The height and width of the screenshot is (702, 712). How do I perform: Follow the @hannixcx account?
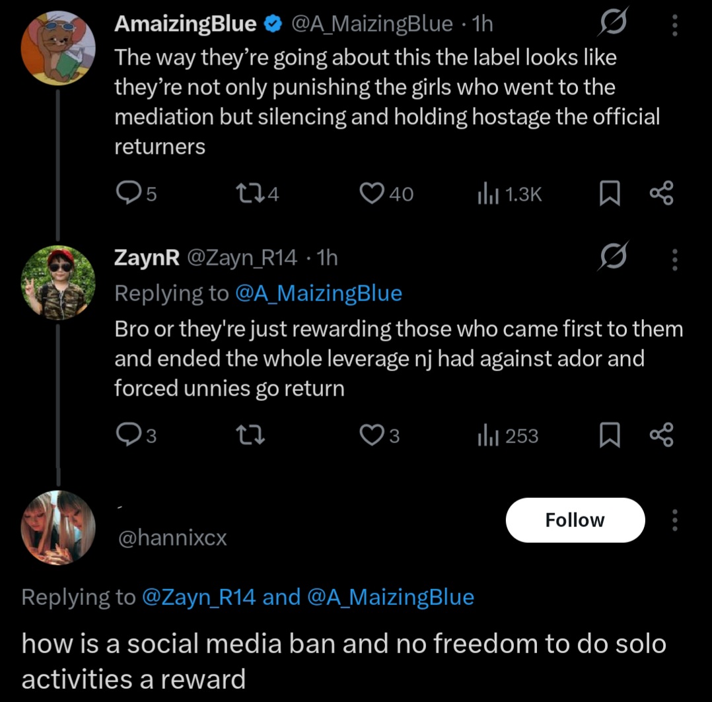click(x=575, y=520)
